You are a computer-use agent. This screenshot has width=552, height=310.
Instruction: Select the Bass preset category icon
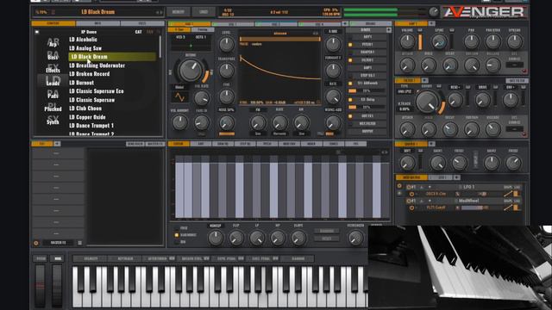(53, 55)
